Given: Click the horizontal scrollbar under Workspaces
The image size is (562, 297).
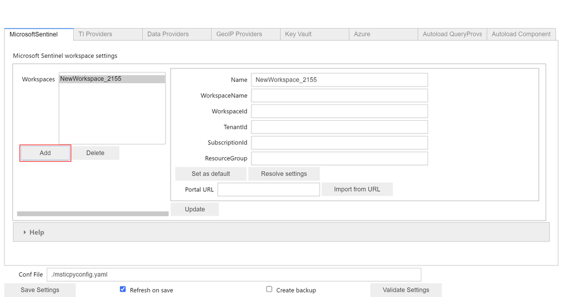Looking at the screenshot, I should (93, 214).
